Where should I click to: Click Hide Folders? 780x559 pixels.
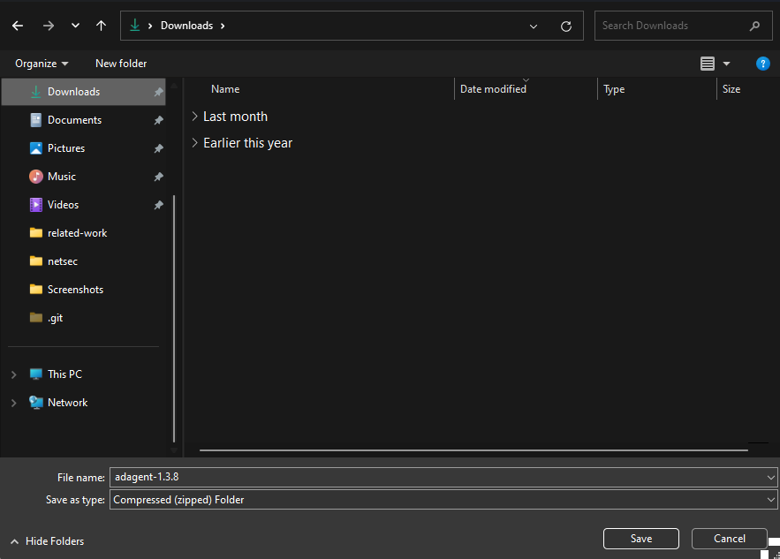[46, 540]
